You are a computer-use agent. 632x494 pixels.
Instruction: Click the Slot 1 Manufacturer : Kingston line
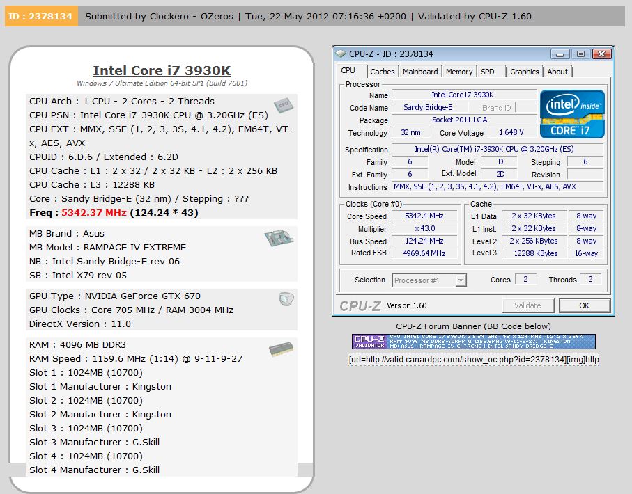100,387
